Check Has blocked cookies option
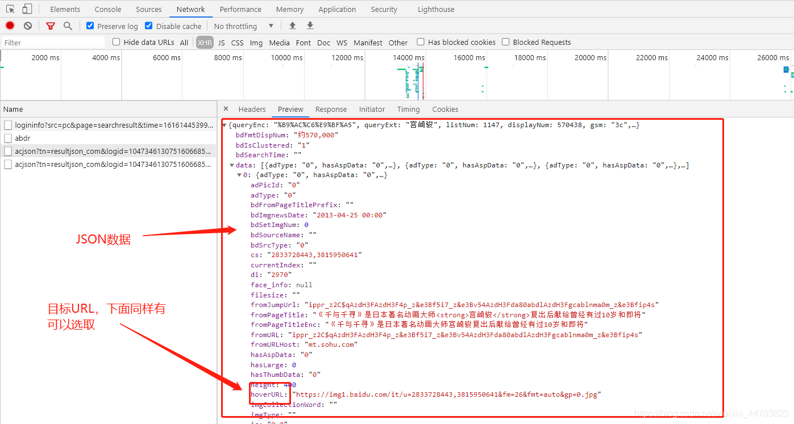 click(421, 42)
